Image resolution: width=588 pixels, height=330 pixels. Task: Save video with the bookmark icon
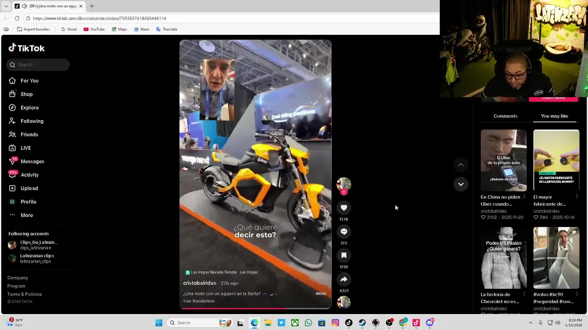pos(344,255)
